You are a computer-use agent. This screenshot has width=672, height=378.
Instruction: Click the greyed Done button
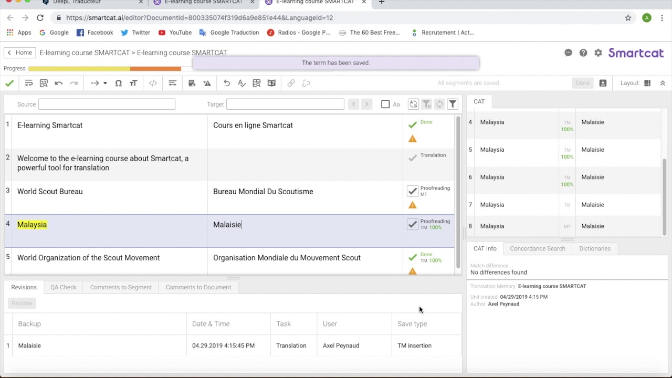pos(583,83)
